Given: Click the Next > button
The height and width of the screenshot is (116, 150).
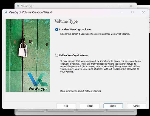Looking at the screenshot, I should pyautogui.click(x=113, y=106).
